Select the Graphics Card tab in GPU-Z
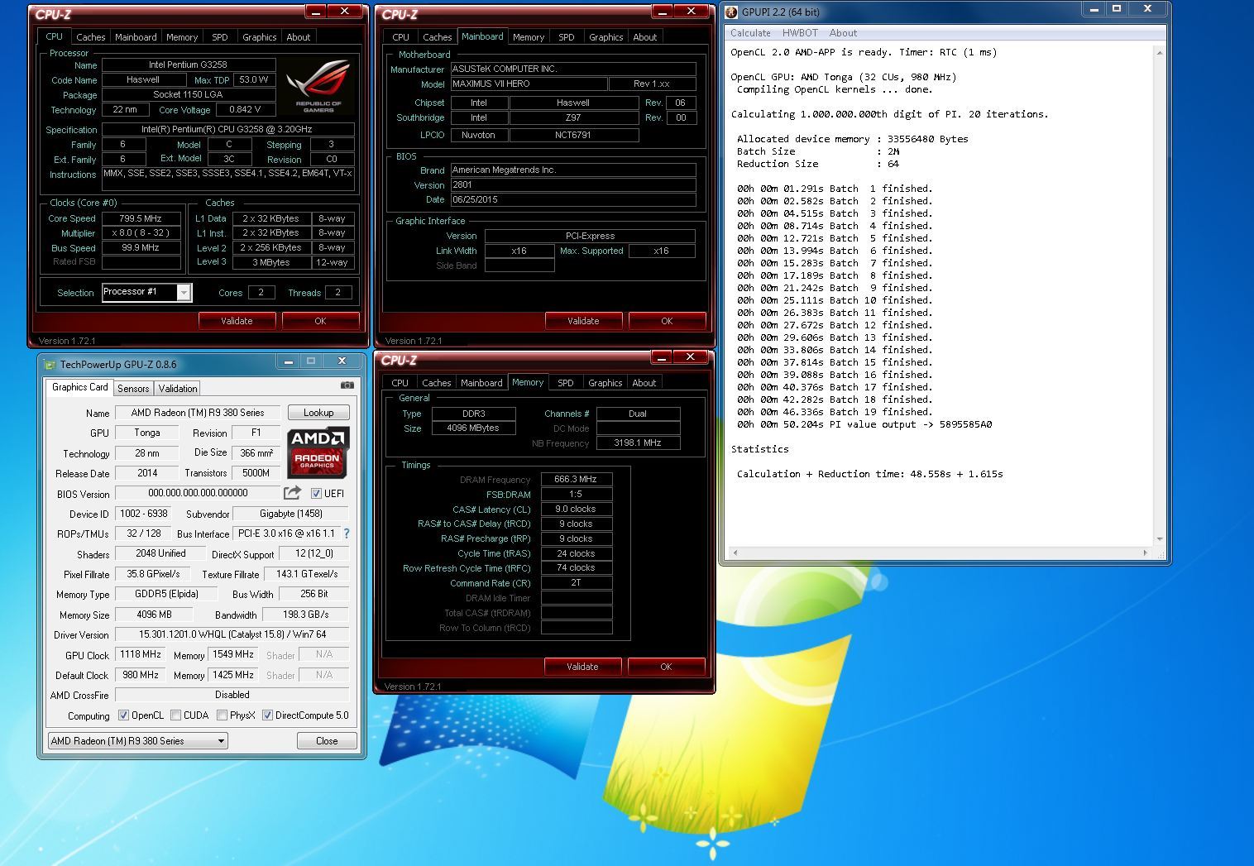The image size is (1254, 866). pos(79,387)
